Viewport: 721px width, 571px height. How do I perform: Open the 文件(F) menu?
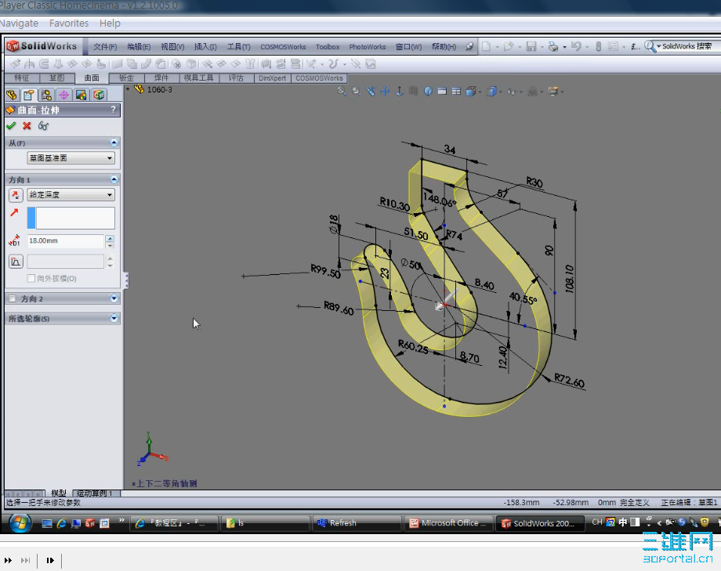pyautogui.click(x=105, y=46)
